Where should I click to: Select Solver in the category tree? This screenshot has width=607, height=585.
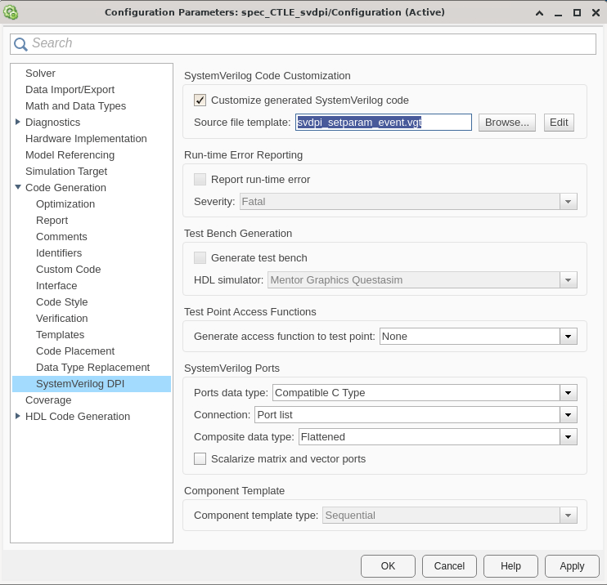pyautogui.click(x=40, y=74)
